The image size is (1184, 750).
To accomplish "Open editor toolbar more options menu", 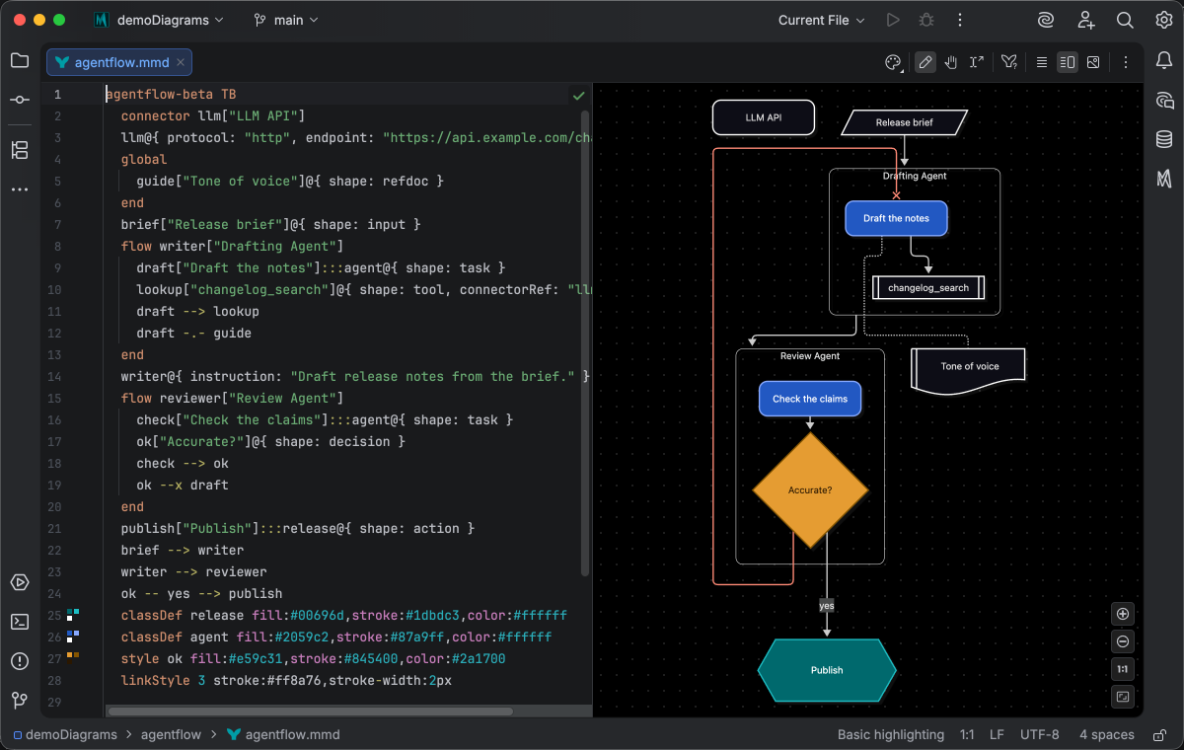I will point(1125,62).
